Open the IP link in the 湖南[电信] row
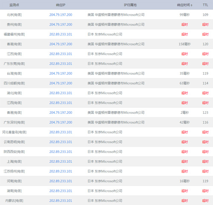213x205 pixels. [61, 191]
